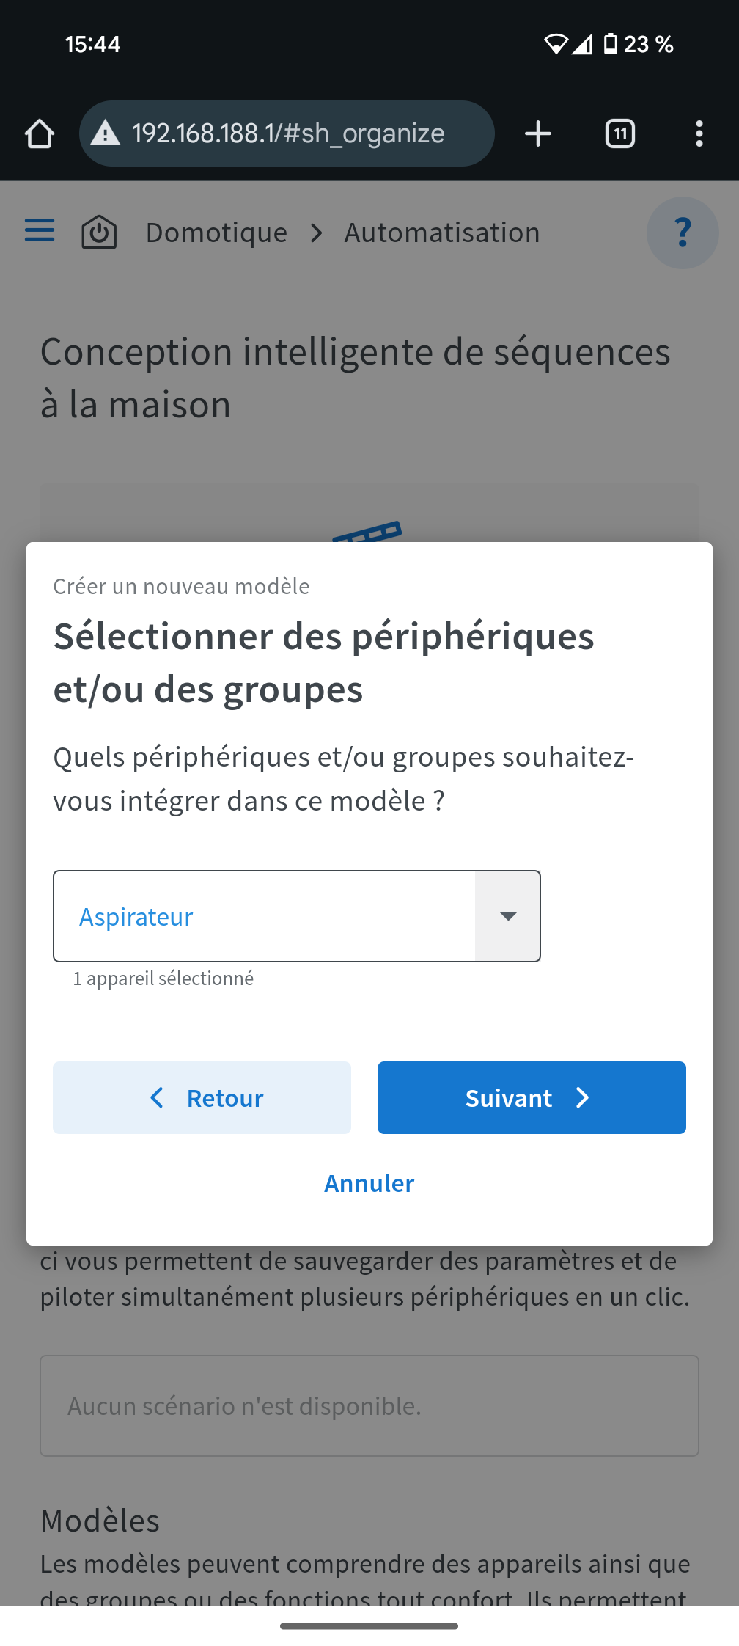
Task: Expand the device dropdown arrow
Action: 508,916
